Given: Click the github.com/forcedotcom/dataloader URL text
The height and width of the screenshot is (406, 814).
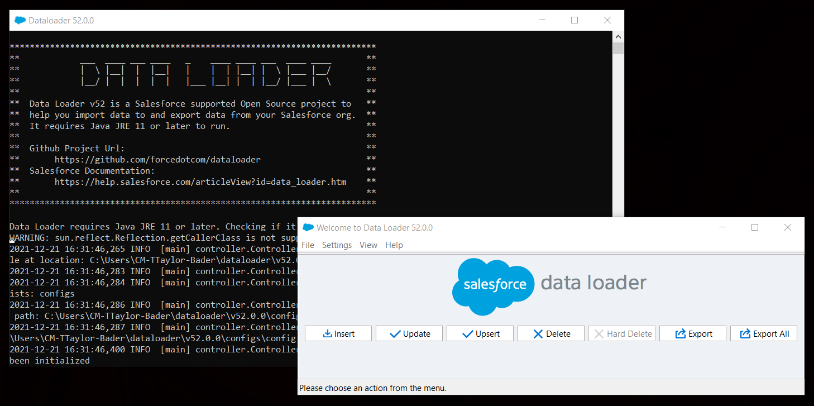Looking at the screenshot, I should click(157, 159).
